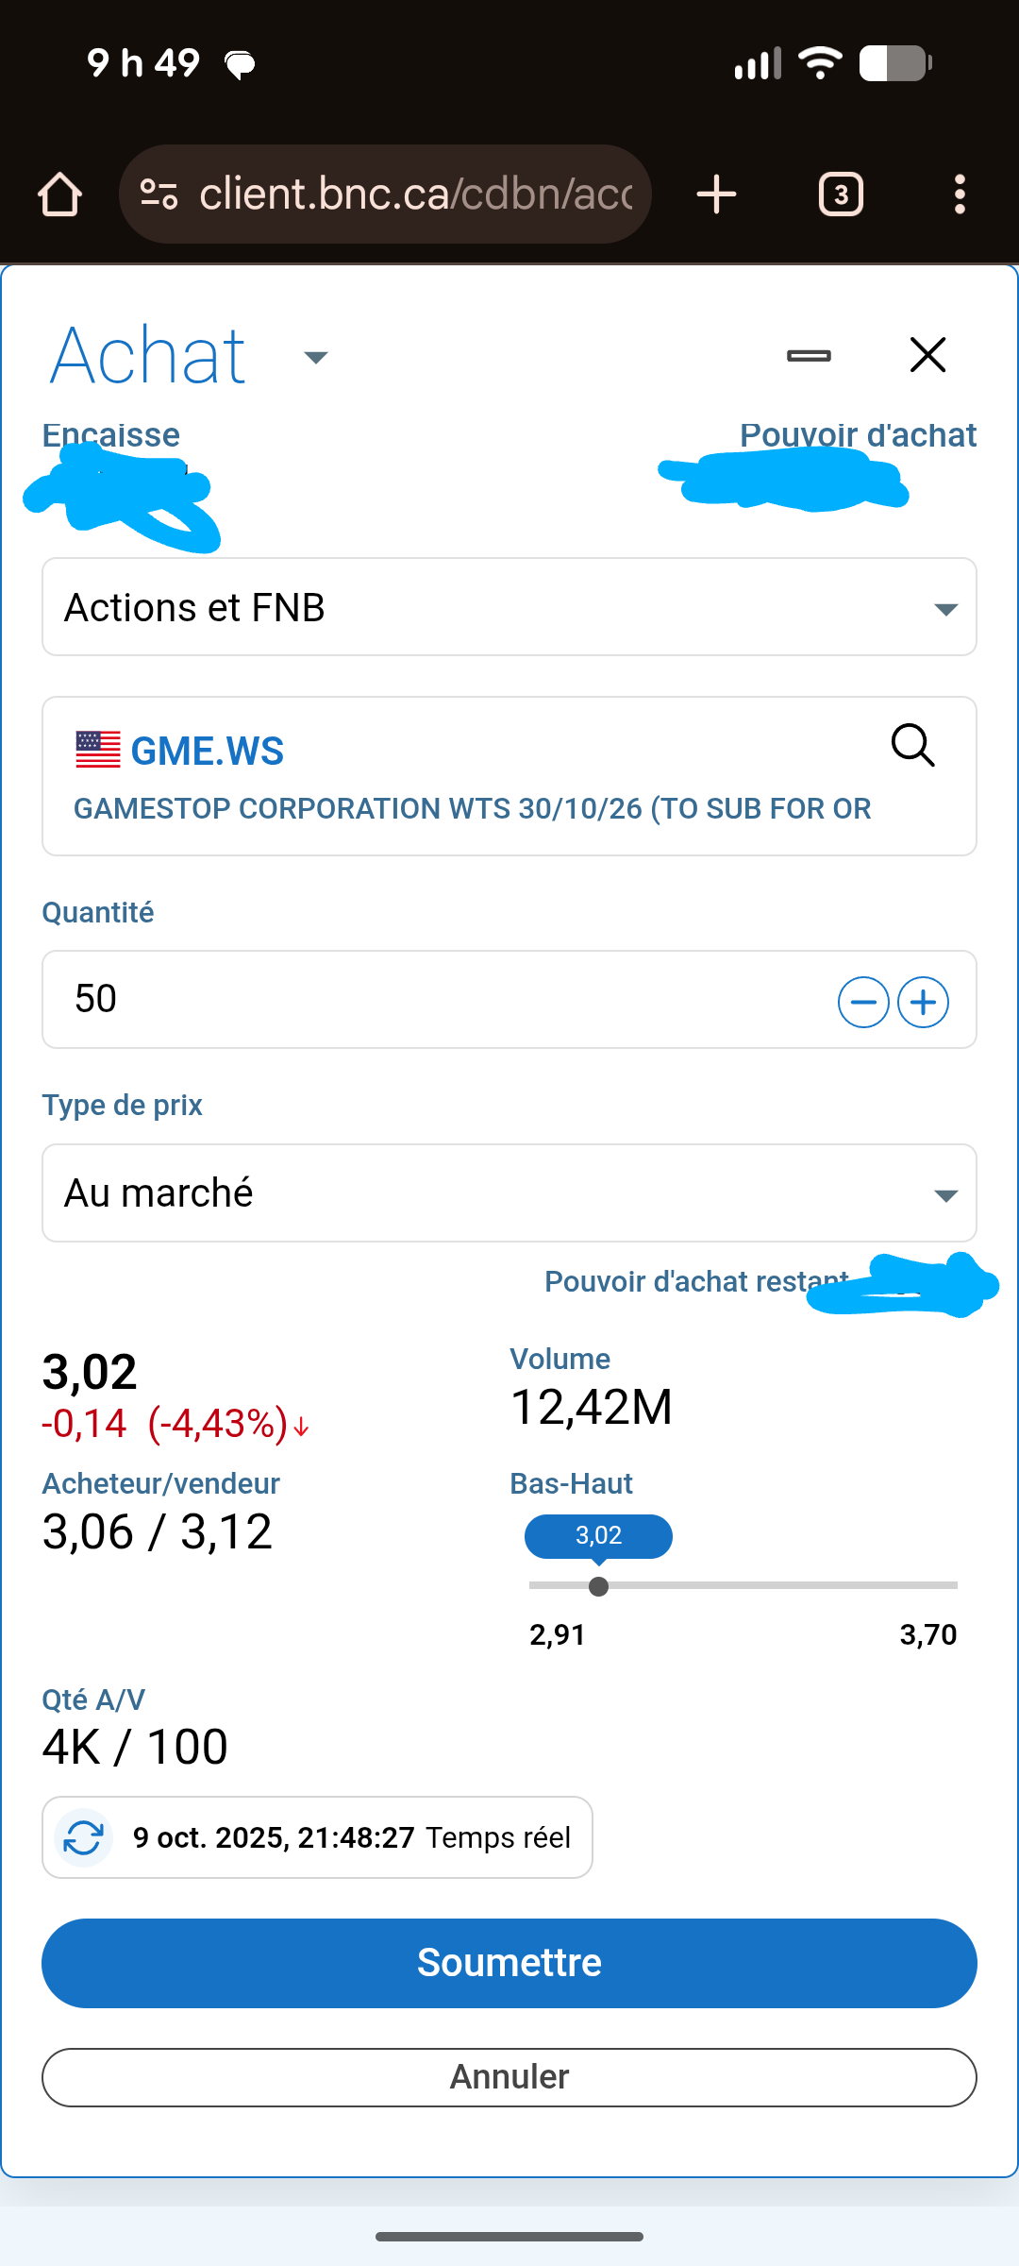Open the Au marché price type dropdown
1019x2266 pixels.
pos(509,1193)
